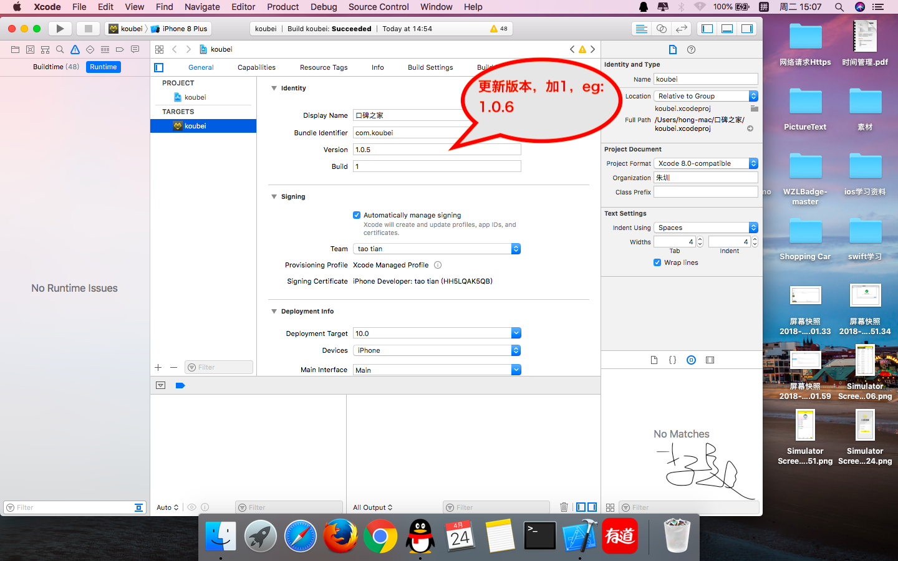Screen dimensions: 898x561
Task: Toggle the variables view pane
Action: pos(581,507)
